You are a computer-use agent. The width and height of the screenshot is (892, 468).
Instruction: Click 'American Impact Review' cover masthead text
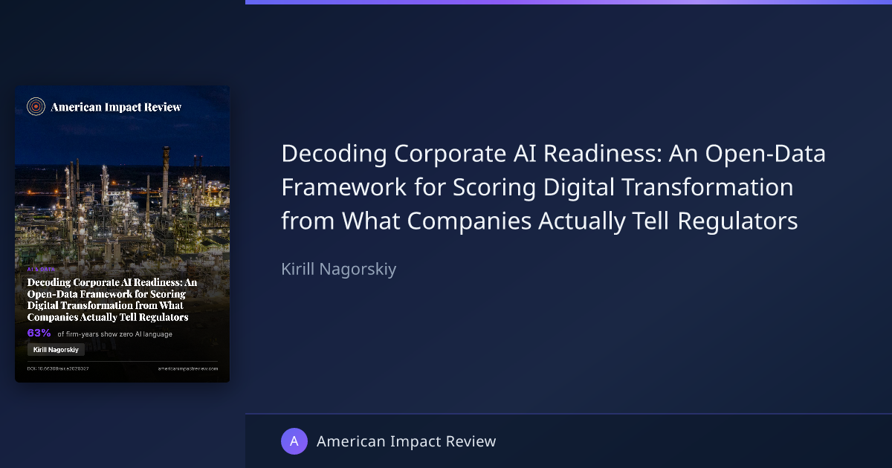[x=116, y=107]
